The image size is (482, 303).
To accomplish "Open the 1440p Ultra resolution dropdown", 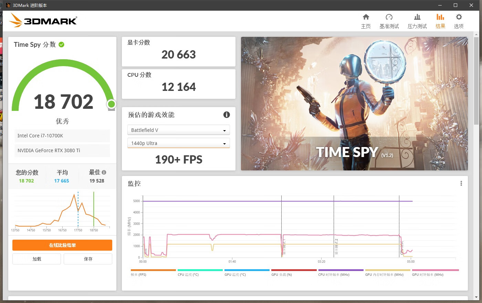I will pyautogui.click(x=178, y=143).
